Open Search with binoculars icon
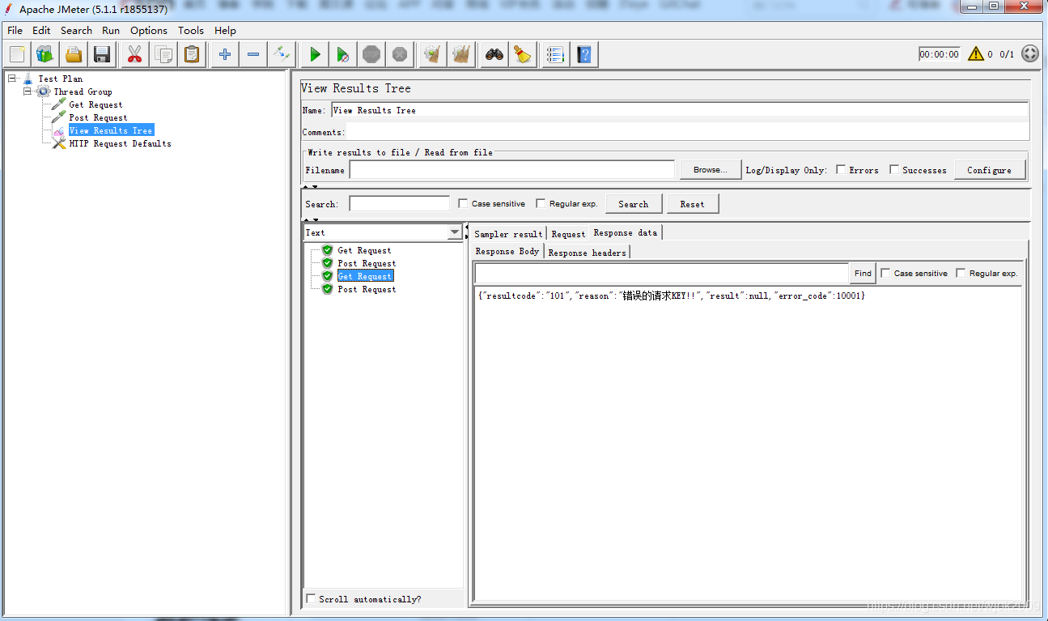The image size is (1048, 621). pos(494,54)
